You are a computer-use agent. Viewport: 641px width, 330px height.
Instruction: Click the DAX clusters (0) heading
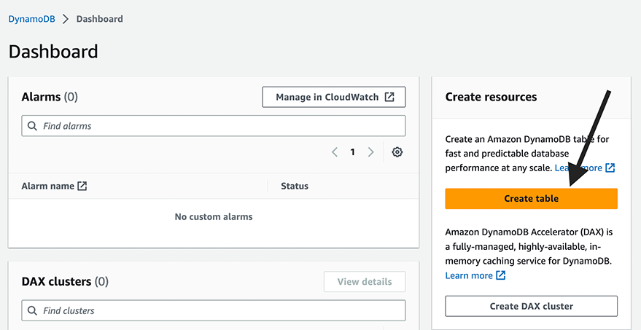(65, 282)
